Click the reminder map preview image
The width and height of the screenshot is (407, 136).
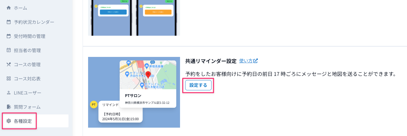(134, 92)
